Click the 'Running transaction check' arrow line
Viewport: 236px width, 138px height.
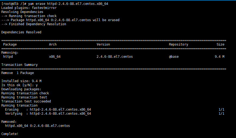pyautogui.click(x=29, y=16)
